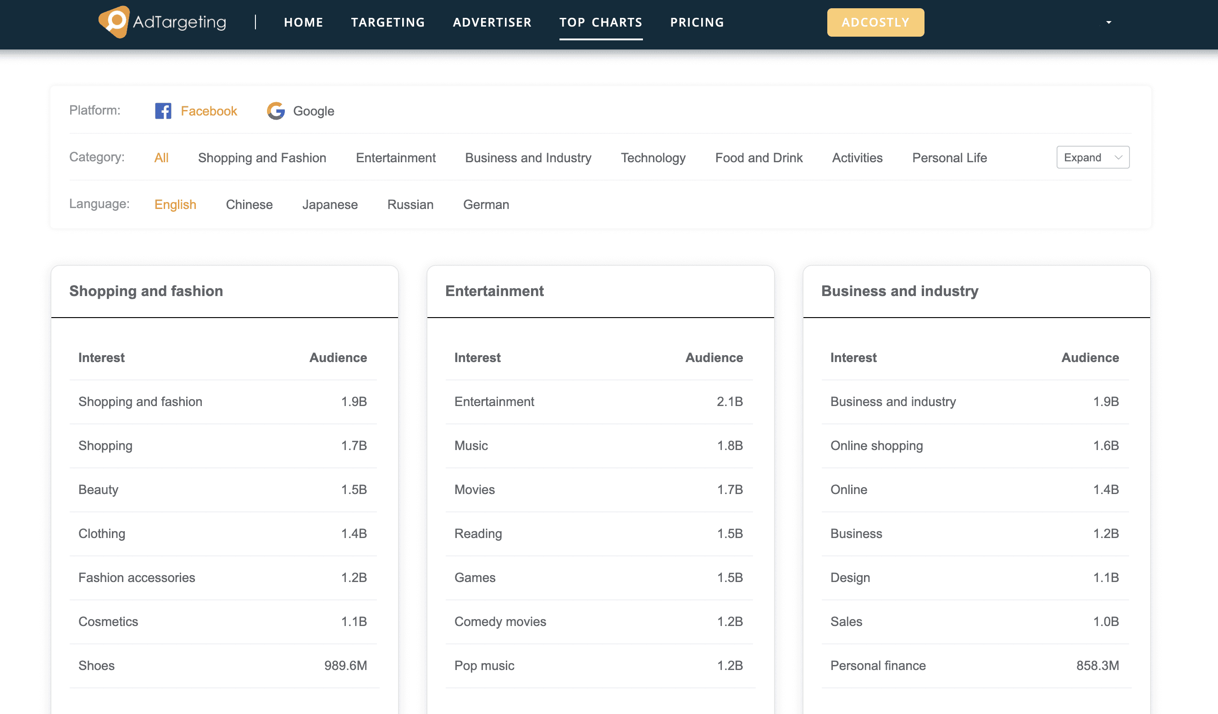Click the Business interest row

pyautogui.click(x=975, y=533)
